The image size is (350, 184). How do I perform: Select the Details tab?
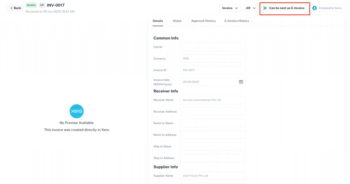click(x=158, y=21)
